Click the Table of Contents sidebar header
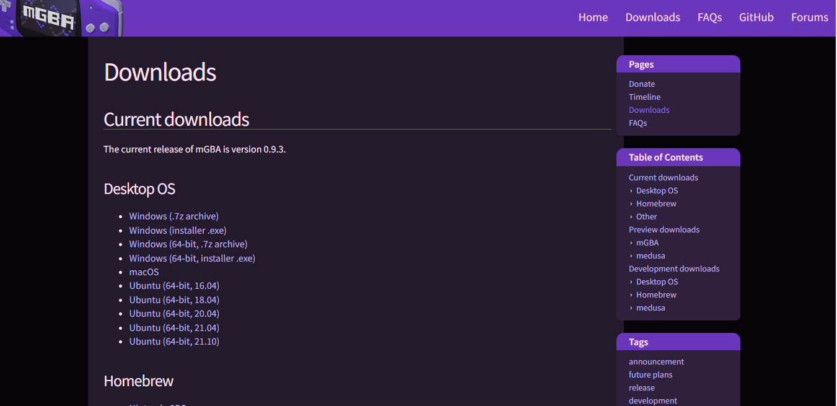The width and height of the screenshot is (837, 406). [x=678, y=157]
